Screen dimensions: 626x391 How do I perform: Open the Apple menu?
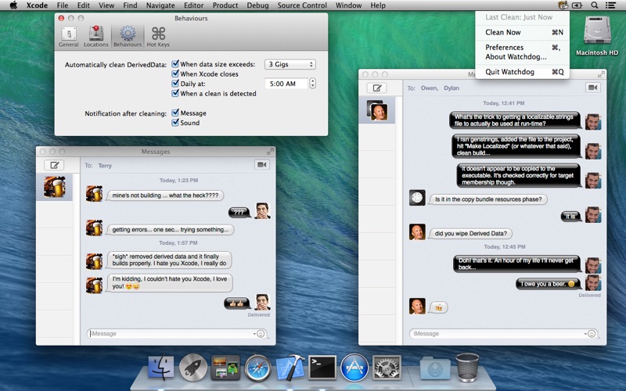click(13, 5)
